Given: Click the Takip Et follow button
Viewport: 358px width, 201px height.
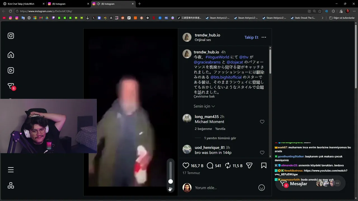Looking at the screenshot, I should point(251,37).
